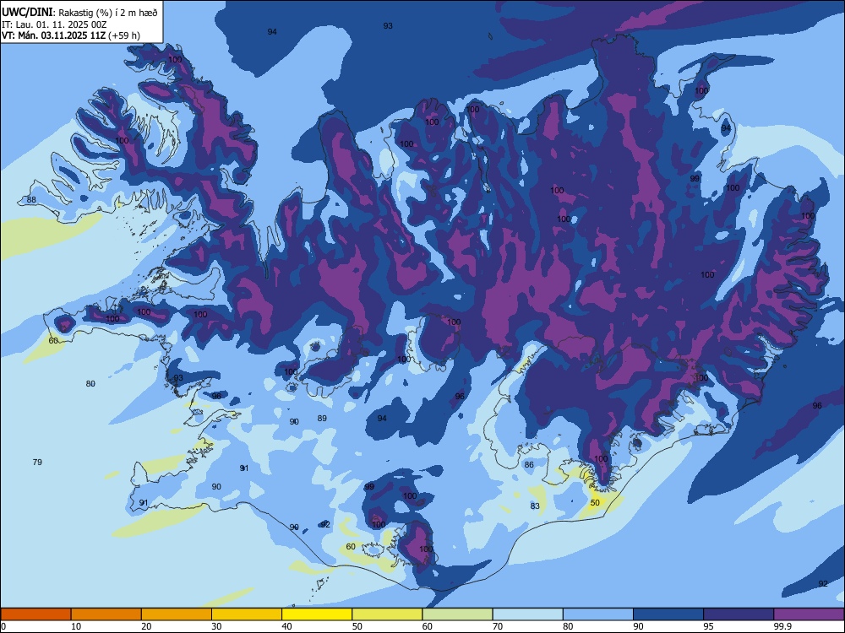Click the light orange 20–30 legend swatch
The image size is (845, 633).
(177, 614)
